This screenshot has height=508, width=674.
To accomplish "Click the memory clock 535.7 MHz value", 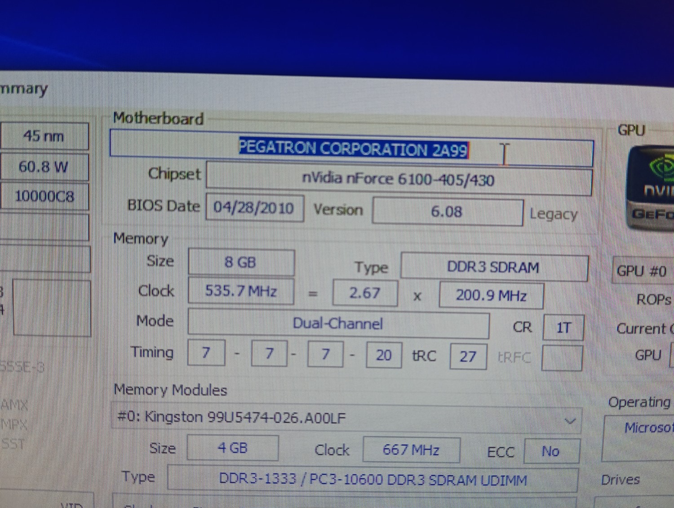I will pos(241,291).
